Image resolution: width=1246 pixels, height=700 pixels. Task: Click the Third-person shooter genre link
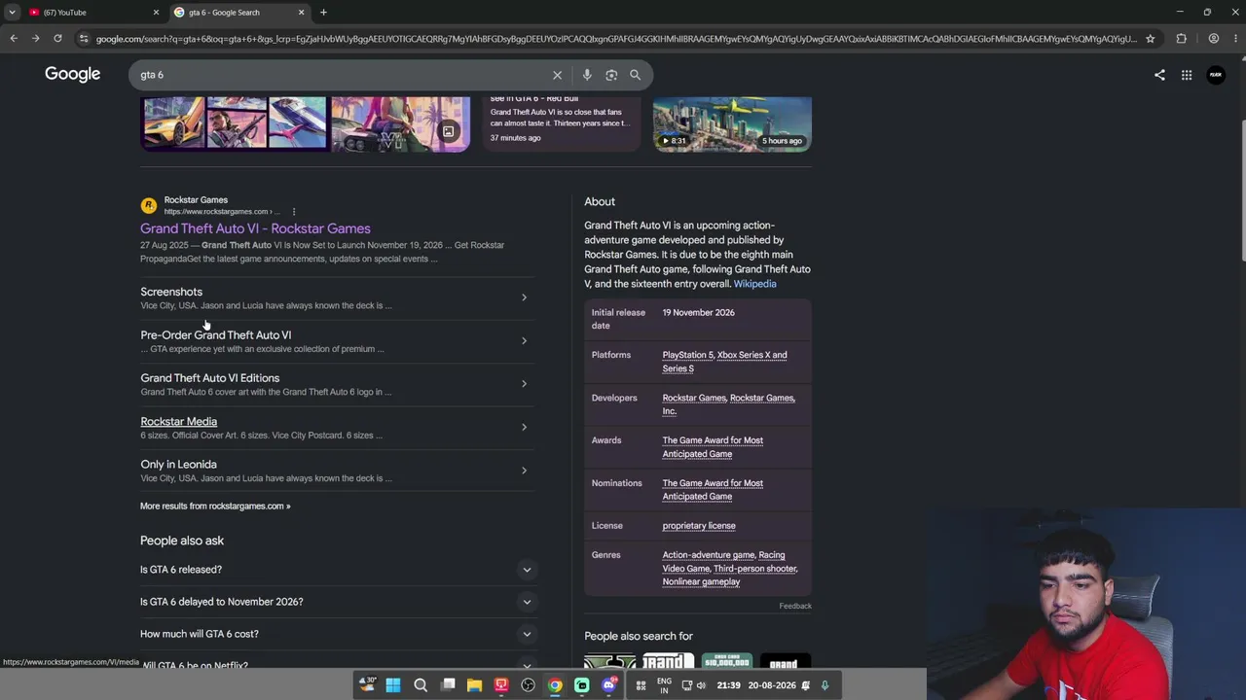point(755,569)
